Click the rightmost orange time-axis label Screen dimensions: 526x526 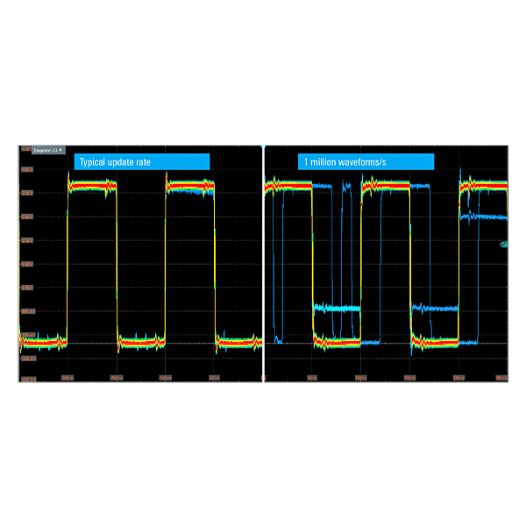501,378
